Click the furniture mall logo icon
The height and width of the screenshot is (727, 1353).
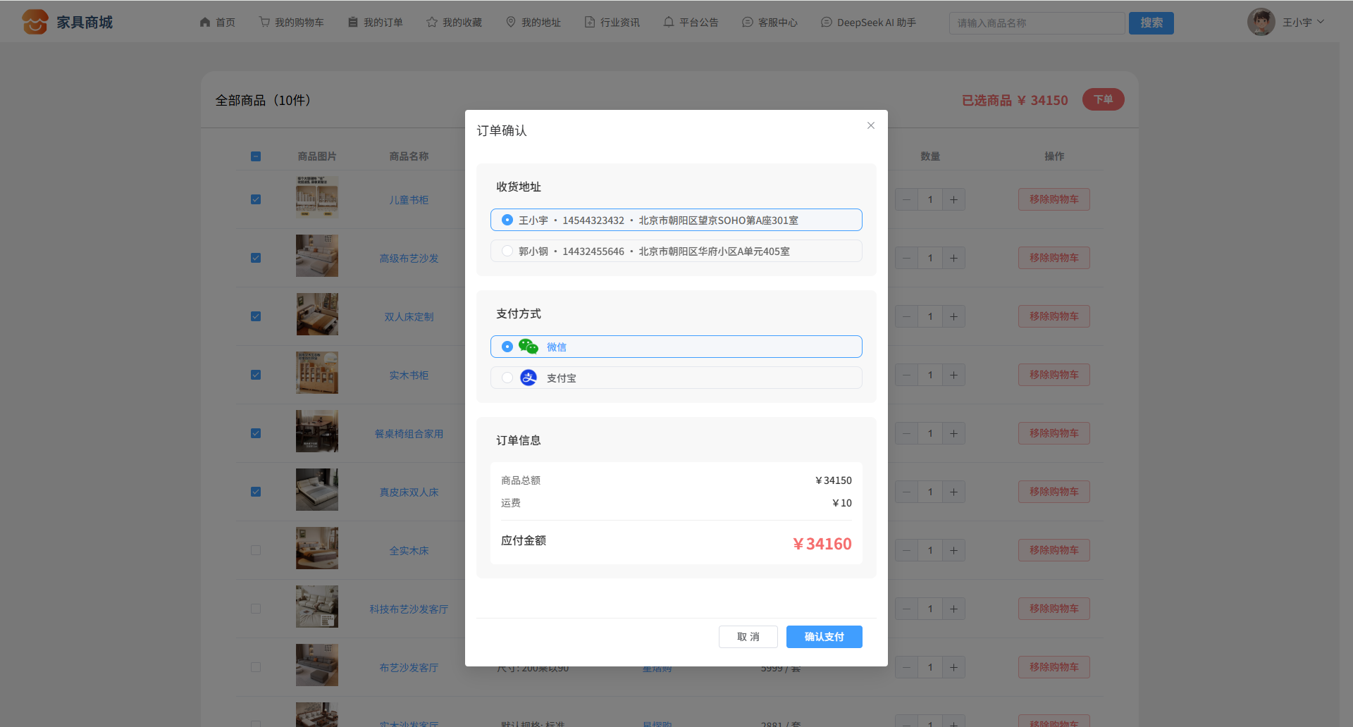click(x=35, y=22)
